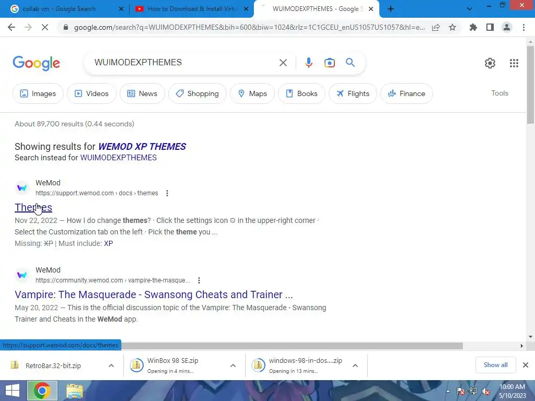Click the vertical scrollbar down arrow
This screenshot has width=535, height=401.
[x=530, y=337]
